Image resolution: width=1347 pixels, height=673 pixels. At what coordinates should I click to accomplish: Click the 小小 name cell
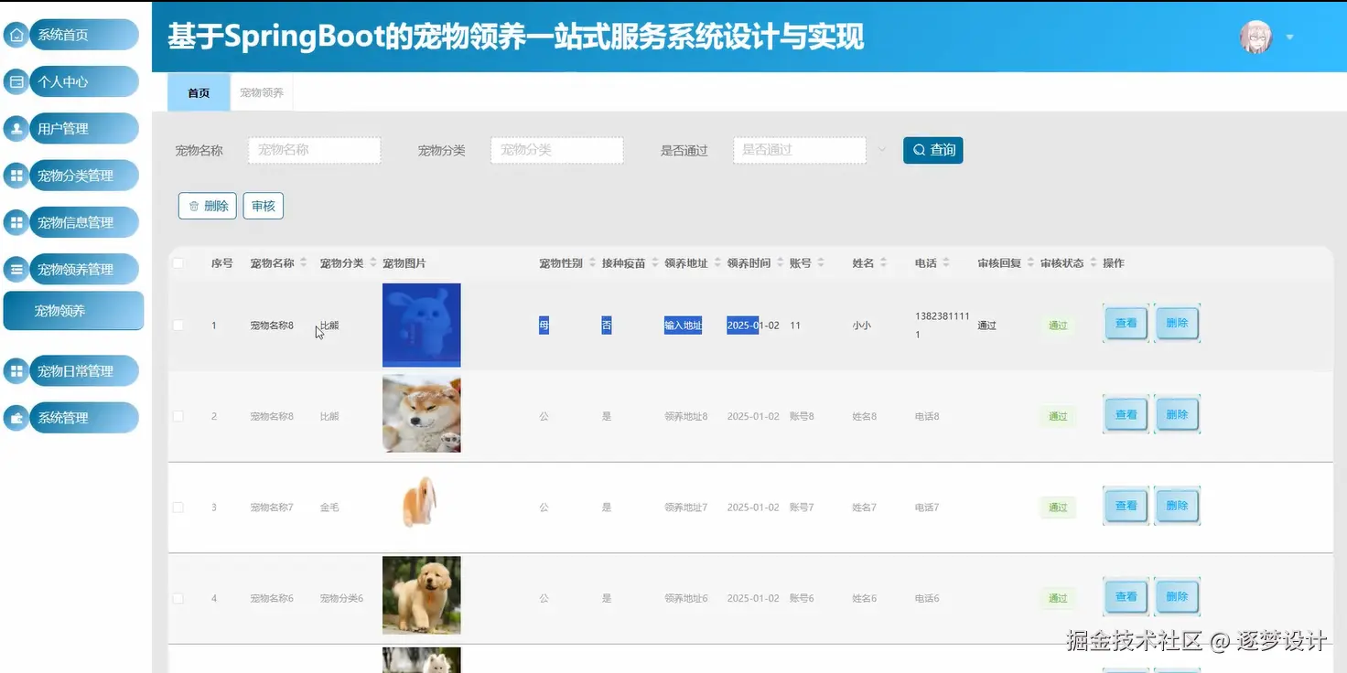coord(862,326)
